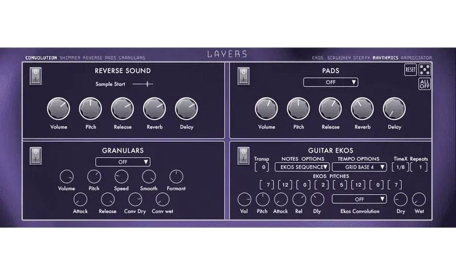This screenshot has height=263, width=456.
Task: Click the Ekos pitch field showing 2
Action: 321,185
